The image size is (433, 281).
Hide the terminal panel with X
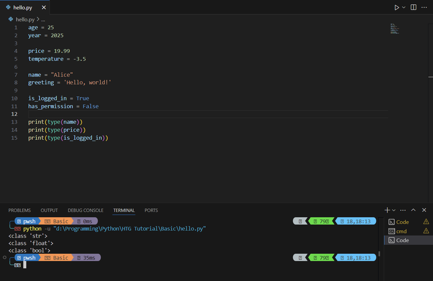(424, 210)
